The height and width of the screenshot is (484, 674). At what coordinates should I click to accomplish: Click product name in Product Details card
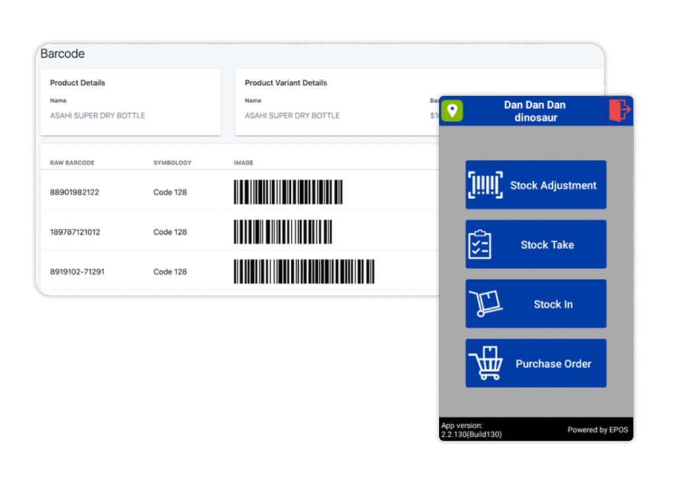click(x=97, y=116)
